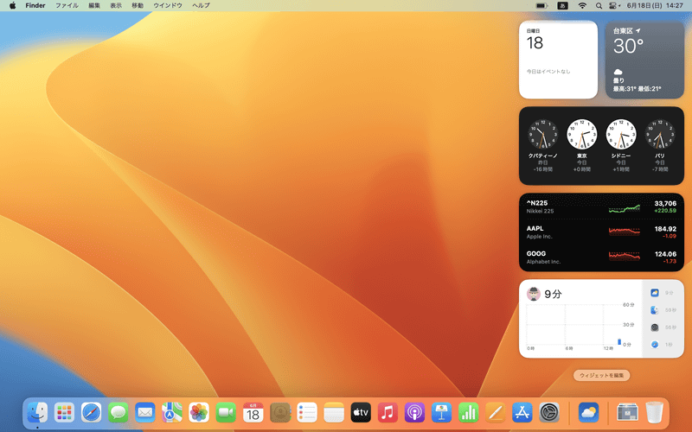Open the あ input source menu
This screenshot has width=692, height=432.
click(562, 6)
